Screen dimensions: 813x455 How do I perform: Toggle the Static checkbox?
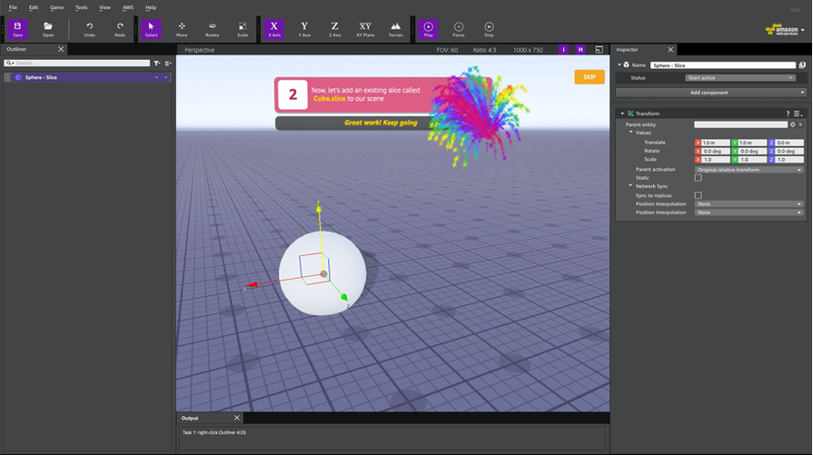[698, 178]
